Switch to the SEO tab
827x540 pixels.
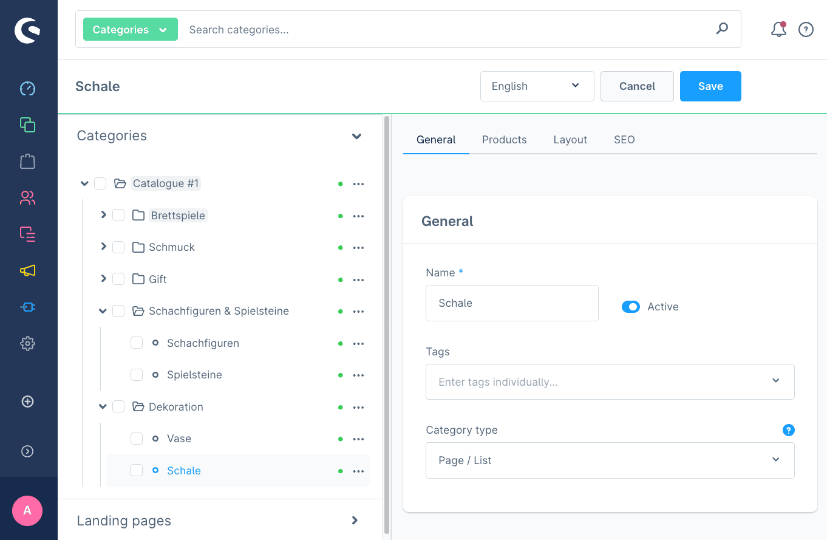624,140
